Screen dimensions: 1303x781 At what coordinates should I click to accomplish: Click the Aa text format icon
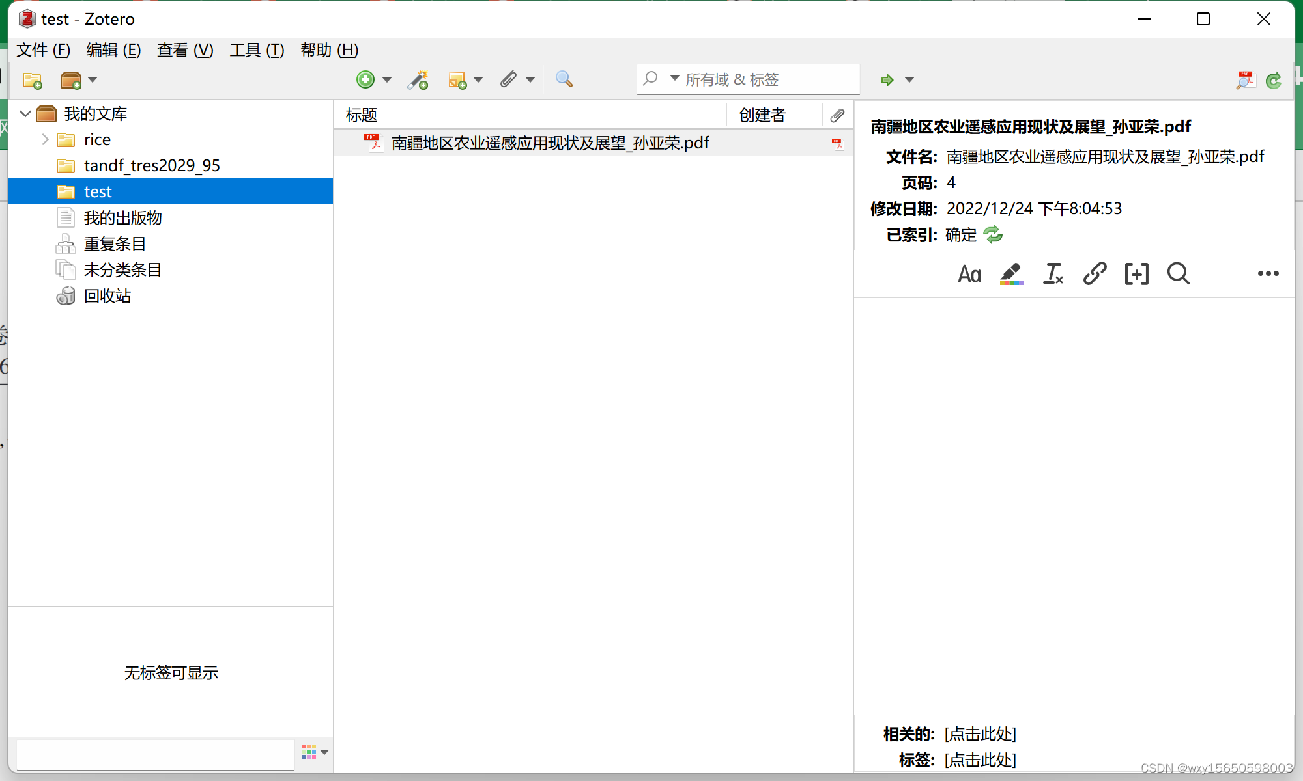969,274
